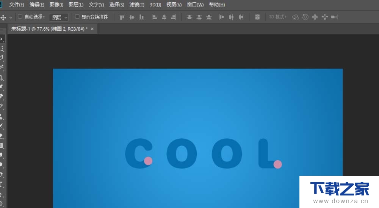Align right edges of layers
The image size is (379, 208).
pos(174,17)
